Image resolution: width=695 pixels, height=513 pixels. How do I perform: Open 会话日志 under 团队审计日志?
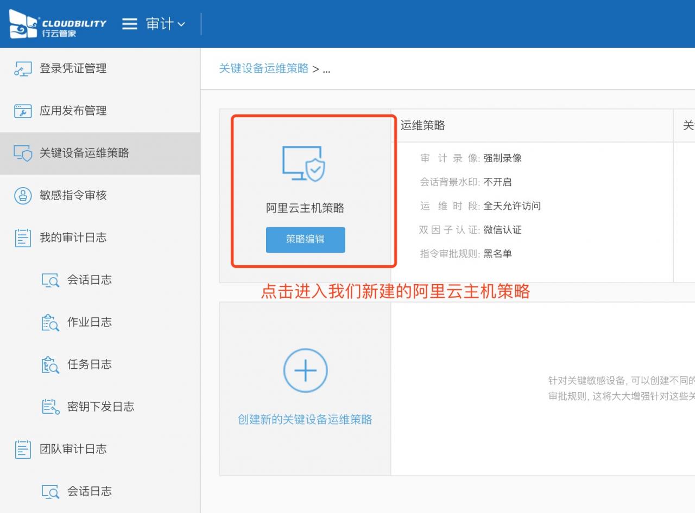click(x=89, y=492)
